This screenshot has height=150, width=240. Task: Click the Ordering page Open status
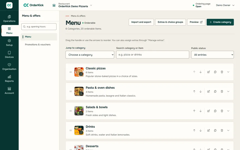click(201, 5)
